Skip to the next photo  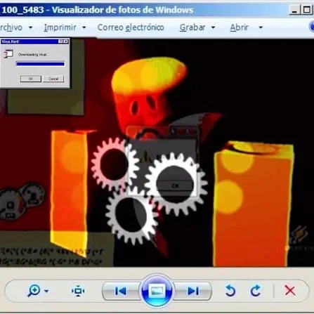[193, 291]
